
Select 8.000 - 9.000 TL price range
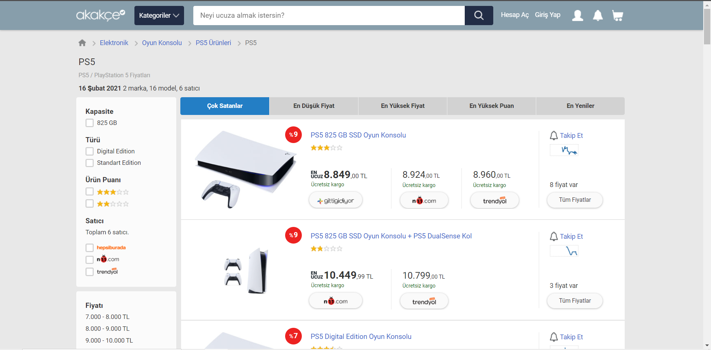tap(107, 329)
